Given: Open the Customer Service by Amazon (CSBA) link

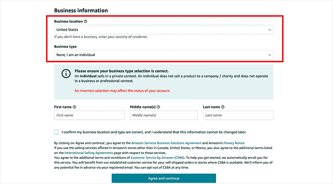Looking at the screenshot, I should (x=158, y=158).
